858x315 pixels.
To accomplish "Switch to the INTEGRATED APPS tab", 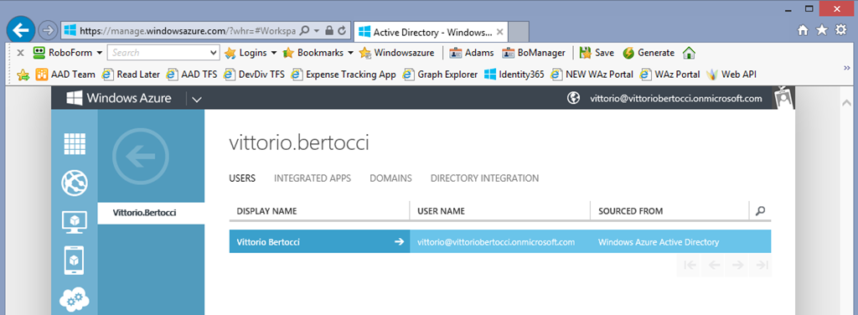I will 313,178.
